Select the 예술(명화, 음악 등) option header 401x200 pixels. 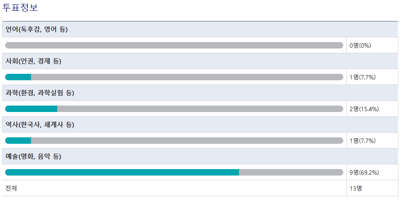click(200, 156)
